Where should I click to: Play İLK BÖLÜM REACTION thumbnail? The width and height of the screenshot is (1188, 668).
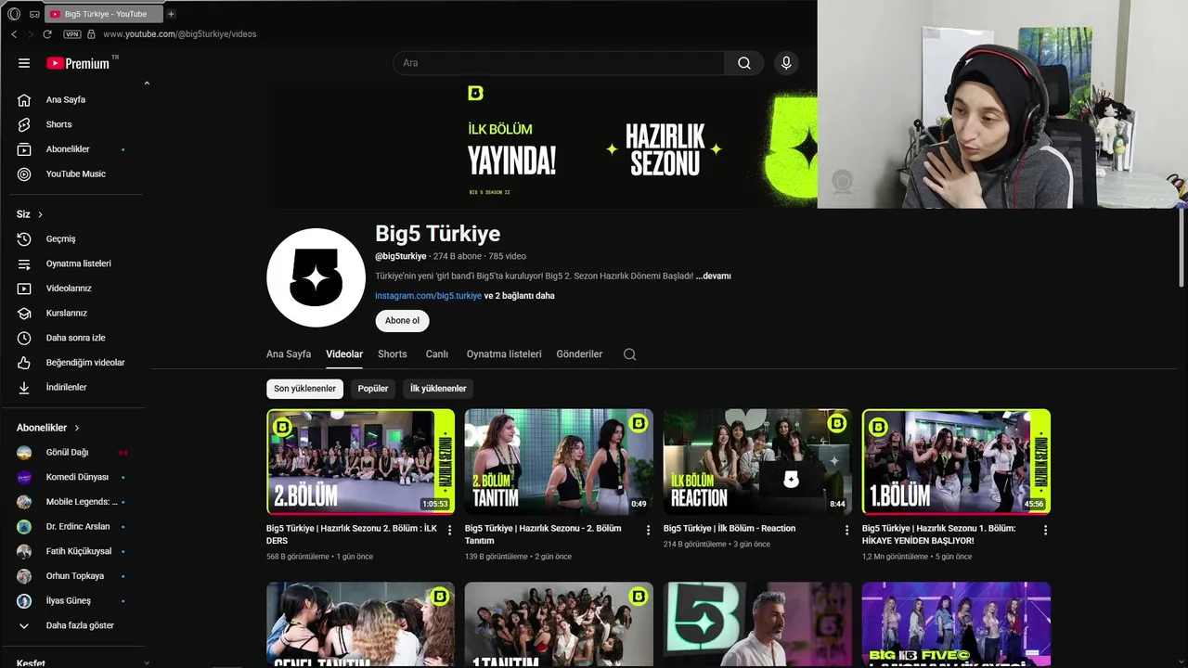(x=757, y=462)
